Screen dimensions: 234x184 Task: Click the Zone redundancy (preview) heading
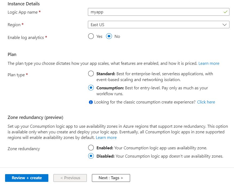tap(35, 117)
